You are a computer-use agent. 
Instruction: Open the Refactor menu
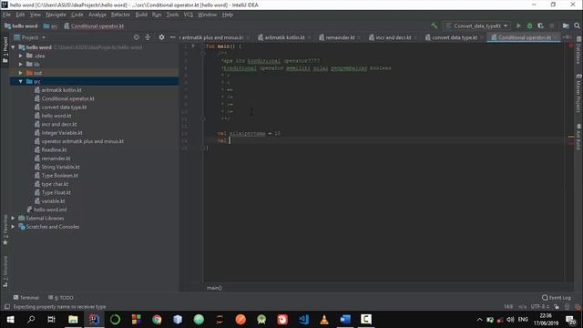(x=120, y=15)
